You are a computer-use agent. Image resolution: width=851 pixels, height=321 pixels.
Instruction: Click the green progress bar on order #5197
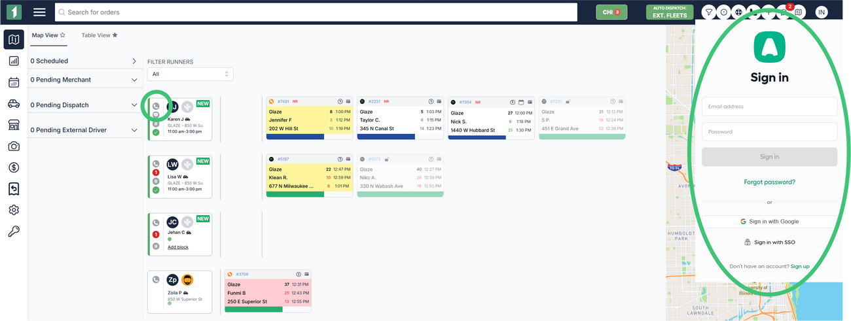295,194
